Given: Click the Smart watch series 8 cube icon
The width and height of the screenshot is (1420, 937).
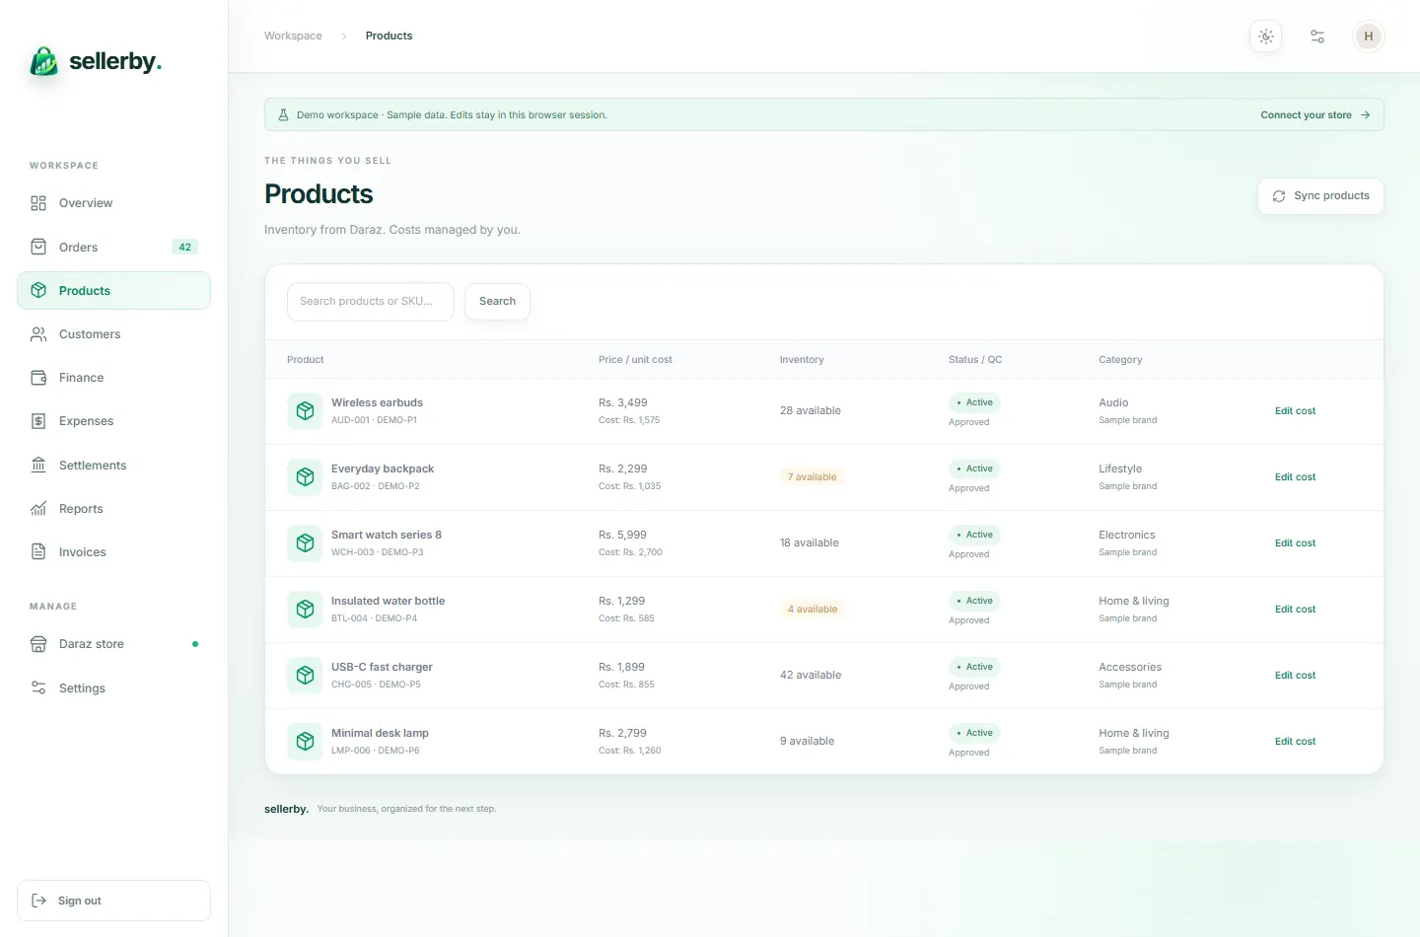Looking at the screenshot, I should (x=305, y=543).
